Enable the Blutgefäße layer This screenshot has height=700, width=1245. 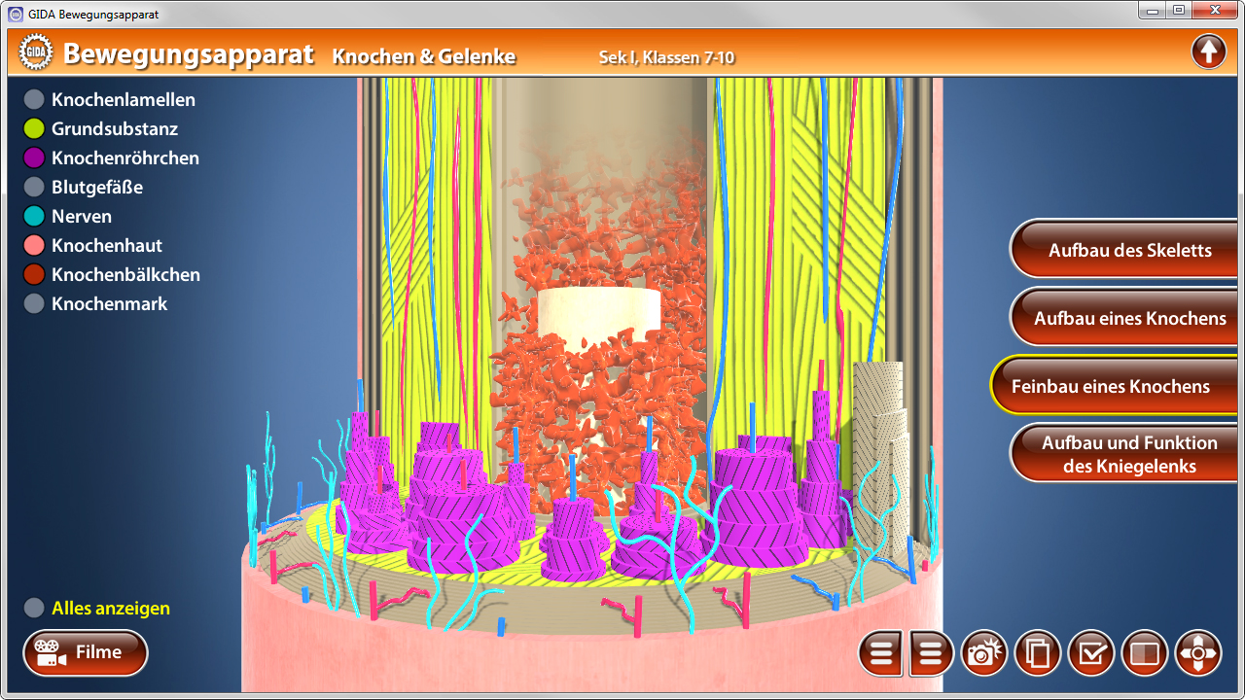34,187
